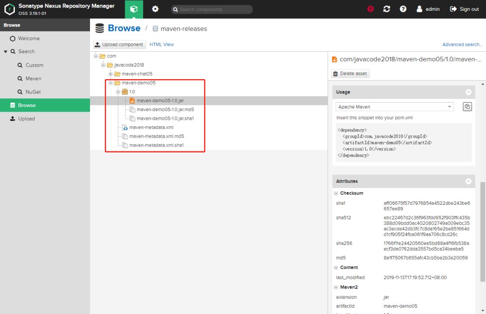
Task: Select Browse in the sidebar
Action: [45, 105]
